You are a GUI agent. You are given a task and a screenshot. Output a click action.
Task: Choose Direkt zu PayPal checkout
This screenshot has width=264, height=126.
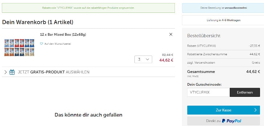pos(223,121)
